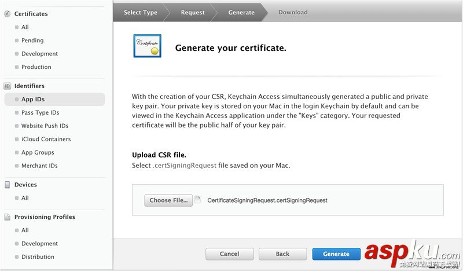Open Pass Type IDs list
463x271 pixels.
40,112
